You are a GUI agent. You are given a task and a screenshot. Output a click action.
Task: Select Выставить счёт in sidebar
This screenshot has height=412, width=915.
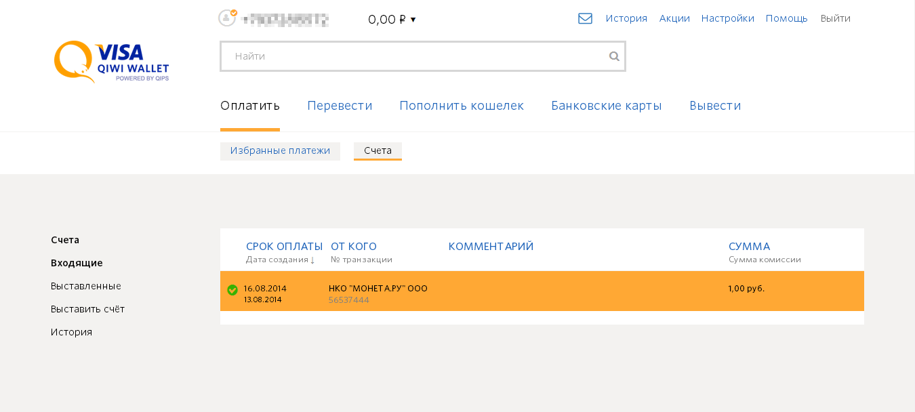click(87, 309)
